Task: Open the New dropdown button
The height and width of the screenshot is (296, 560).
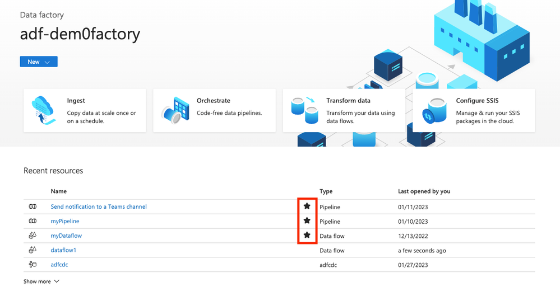Action: pyautogui.click(x=39, y=62)
